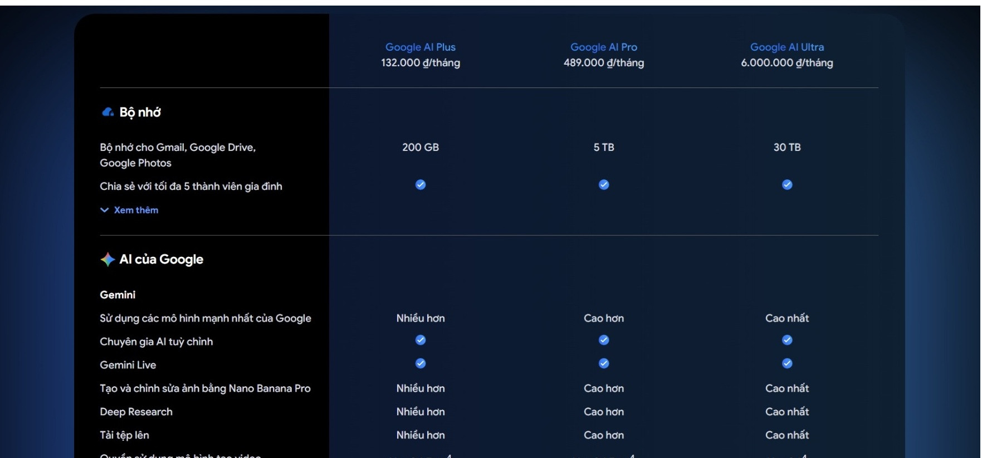Click the Bộ nhớ section heading
982x458 pixels.
coord(140,113)
